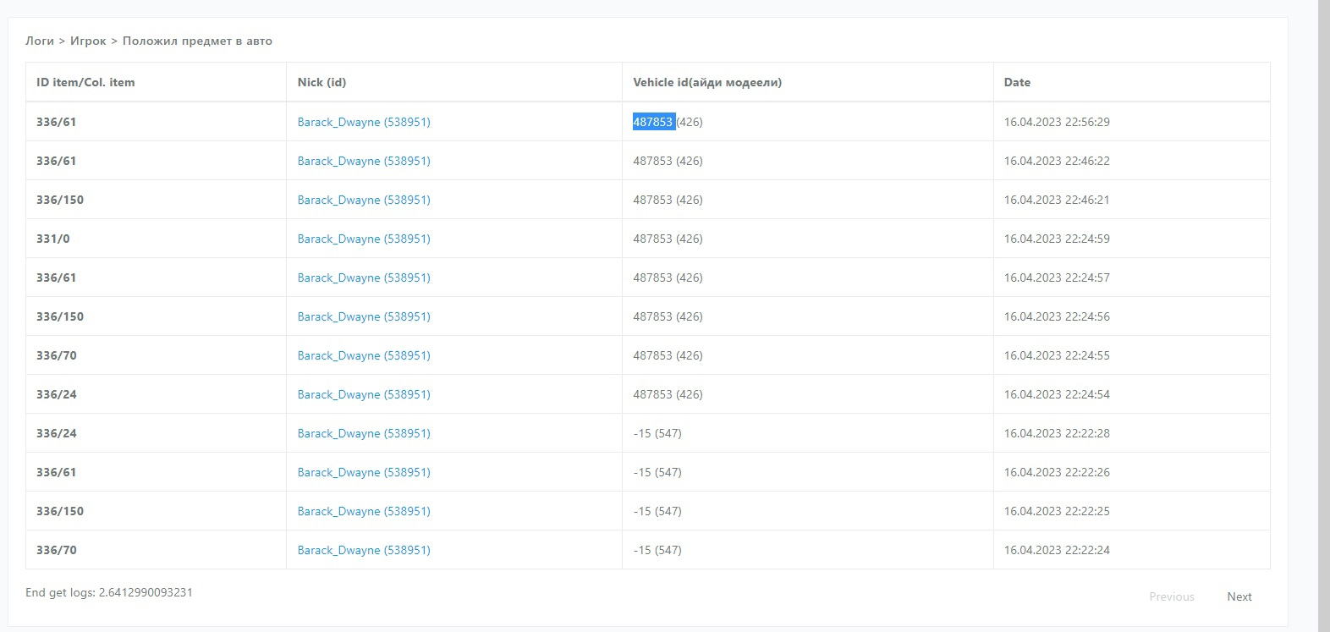The height and width of the screenshot is (632, 1330).
Task: Open Barack_Dwayne link in the 22:22:24 row
Action: pos(364,550)
